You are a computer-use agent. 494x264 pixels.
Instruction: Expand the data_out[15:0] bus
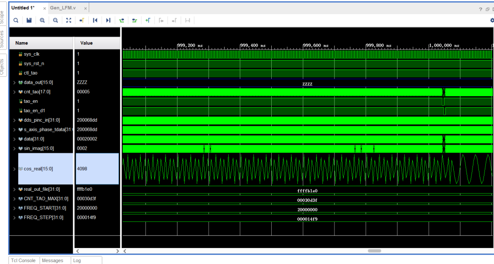tap(14, 82)
